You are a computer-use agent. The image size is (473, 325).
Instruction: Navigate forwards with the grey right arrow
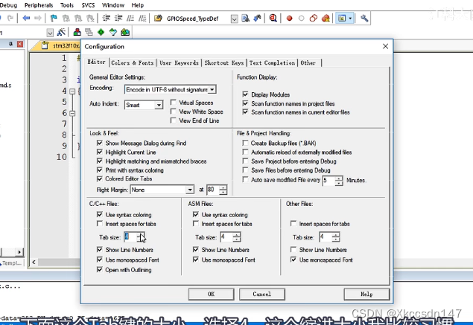point(38,19)
